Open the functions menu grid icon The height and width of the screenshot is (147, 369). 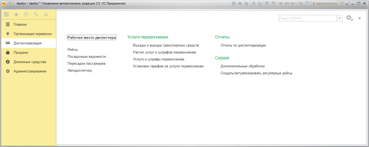(6, 14)
